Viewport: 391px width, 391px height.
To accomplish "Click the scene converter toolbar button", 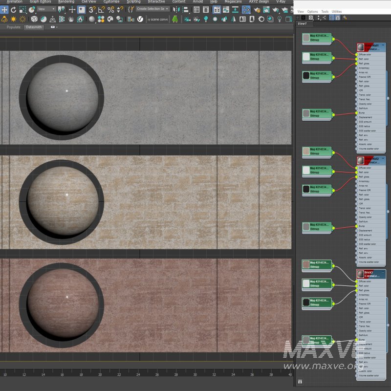I will click(157, 19).
